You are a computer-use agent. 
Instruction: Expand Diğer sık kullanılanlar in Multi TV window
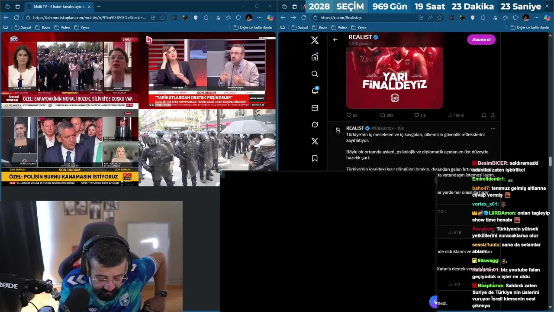click(x=253, y=27)
